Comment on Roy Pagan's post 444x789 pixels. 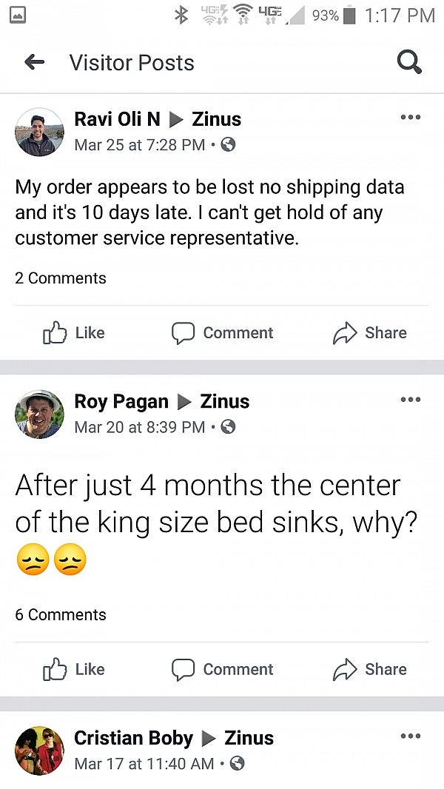click(x=222, y=669)
